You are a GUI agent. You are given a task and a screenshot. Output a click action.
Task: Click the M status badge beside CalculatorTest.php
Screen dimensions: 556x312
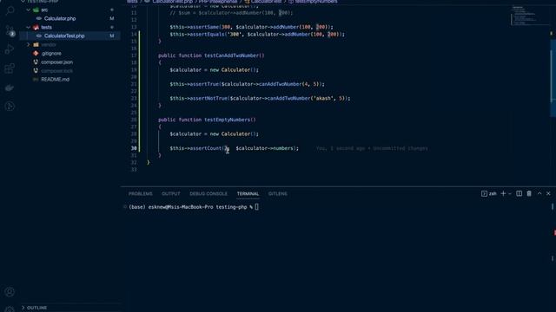click(112, 36)
